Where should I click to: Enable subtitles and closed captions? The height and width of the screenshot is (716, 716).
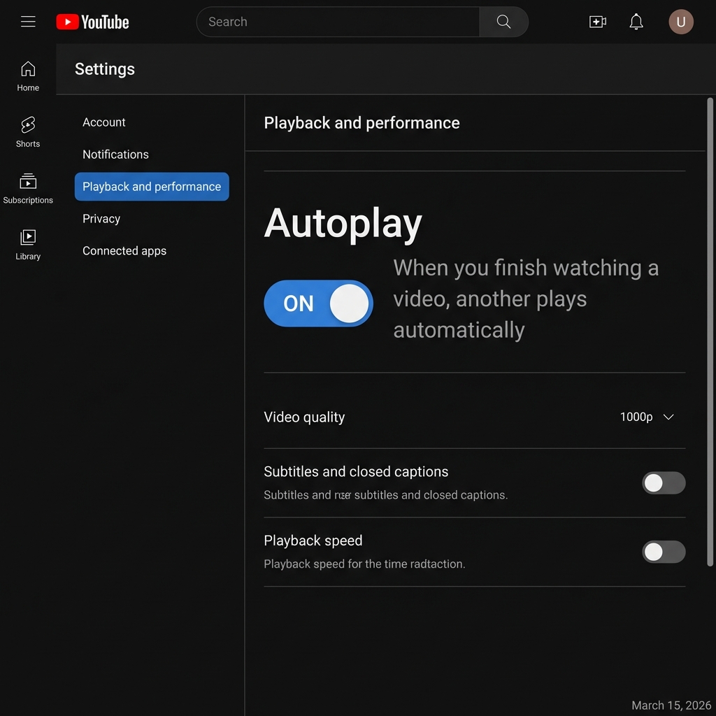663,482
